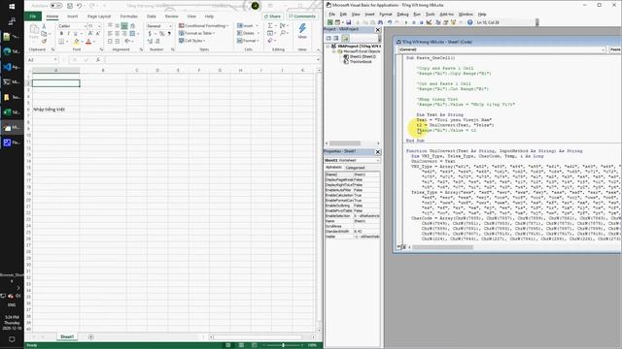Click the Windows Start button

click(x=12, y=7)
